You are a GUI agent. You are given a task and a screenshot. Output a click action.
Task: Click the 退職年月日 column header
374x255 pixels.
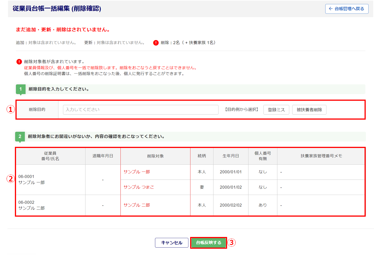[x=103, y=156]
